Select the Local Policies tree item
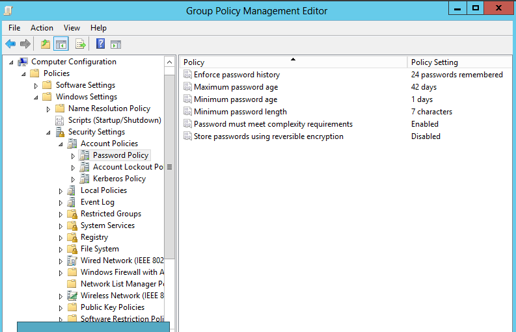 (x=103, y=190)
